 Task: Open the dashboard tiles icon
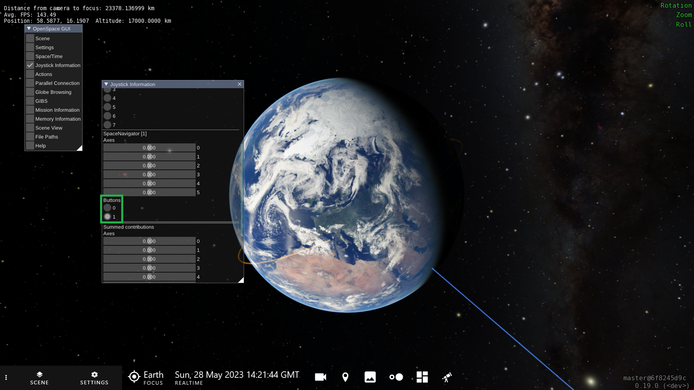point(422,377)
